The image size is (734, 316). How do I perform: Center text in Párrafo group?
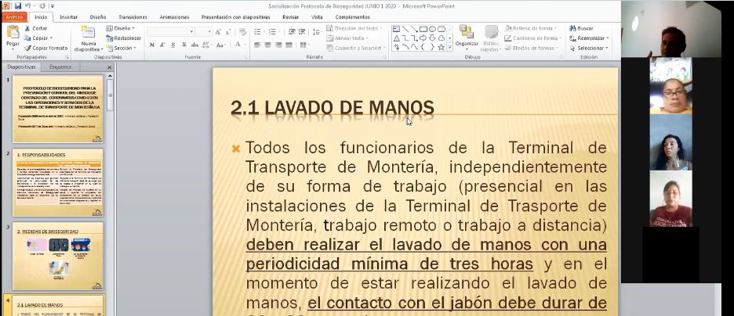[x=267, y=45]
